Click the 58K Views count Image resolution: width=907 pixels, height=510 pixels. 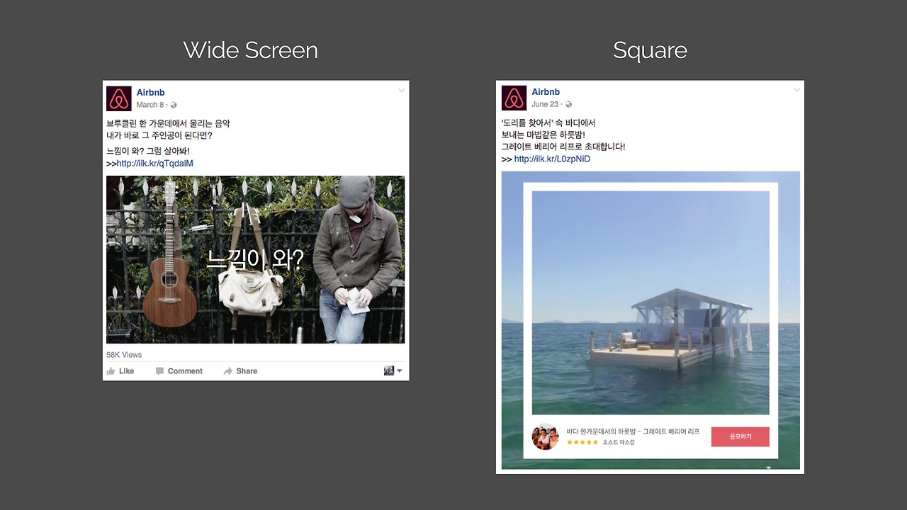[124, 355]
